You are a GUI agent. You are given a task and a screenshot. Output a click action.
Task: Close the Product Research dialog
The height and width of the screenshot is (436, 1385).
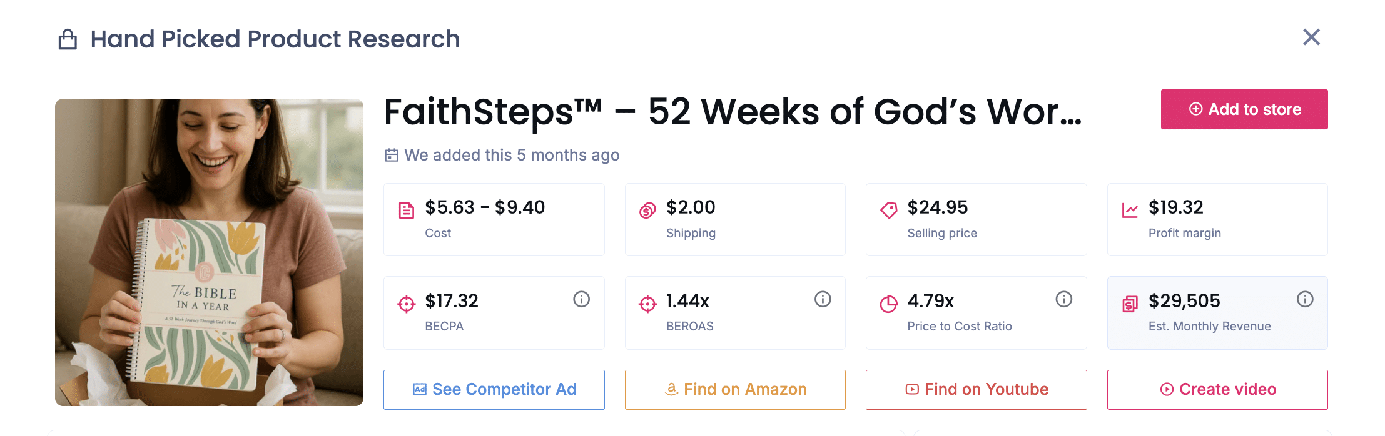click(x=1311, y=37)
